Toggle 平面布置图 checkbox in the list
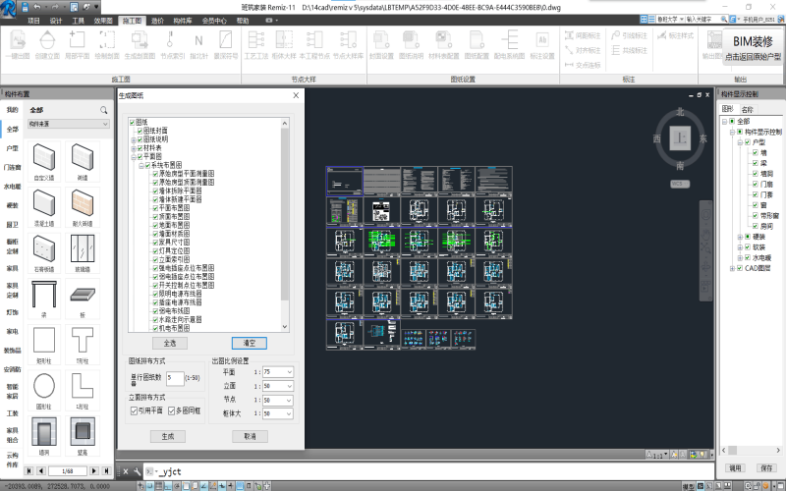 pyautogui.click(x=155, y=208)
